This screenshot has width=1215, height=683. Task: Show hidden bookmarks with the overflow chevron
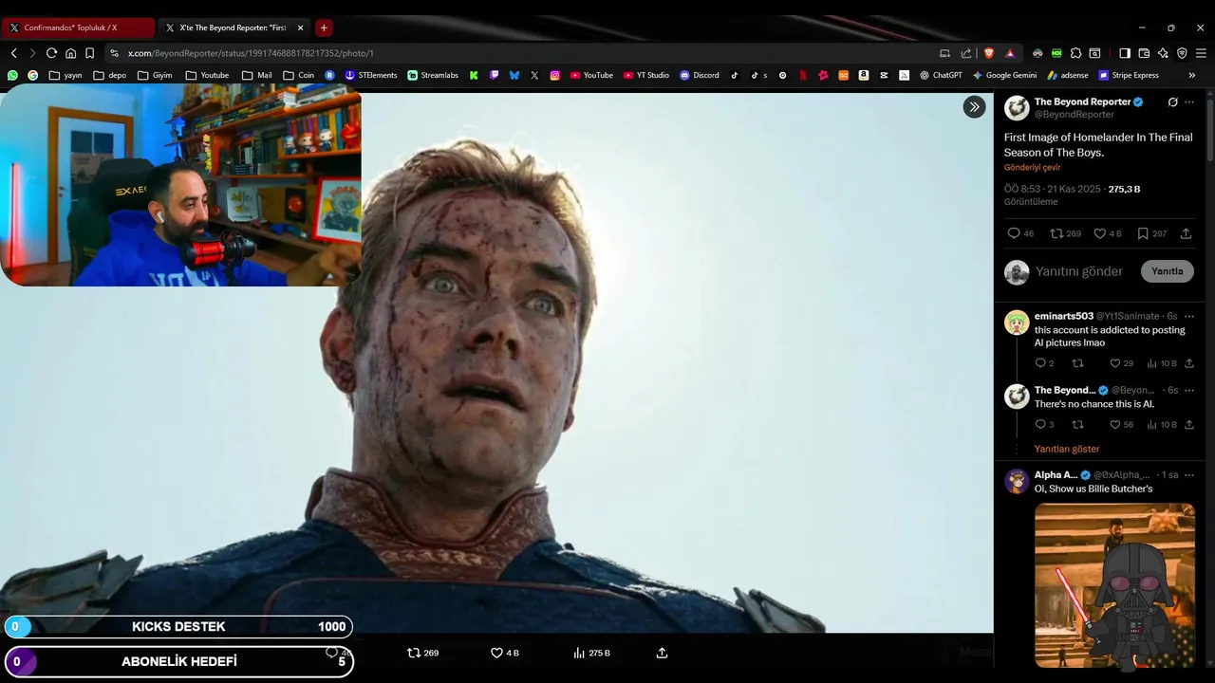click(1192, 75)
